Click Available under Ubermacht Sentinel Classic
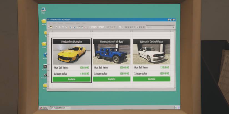The image size is (229, 114). point(152,79)
